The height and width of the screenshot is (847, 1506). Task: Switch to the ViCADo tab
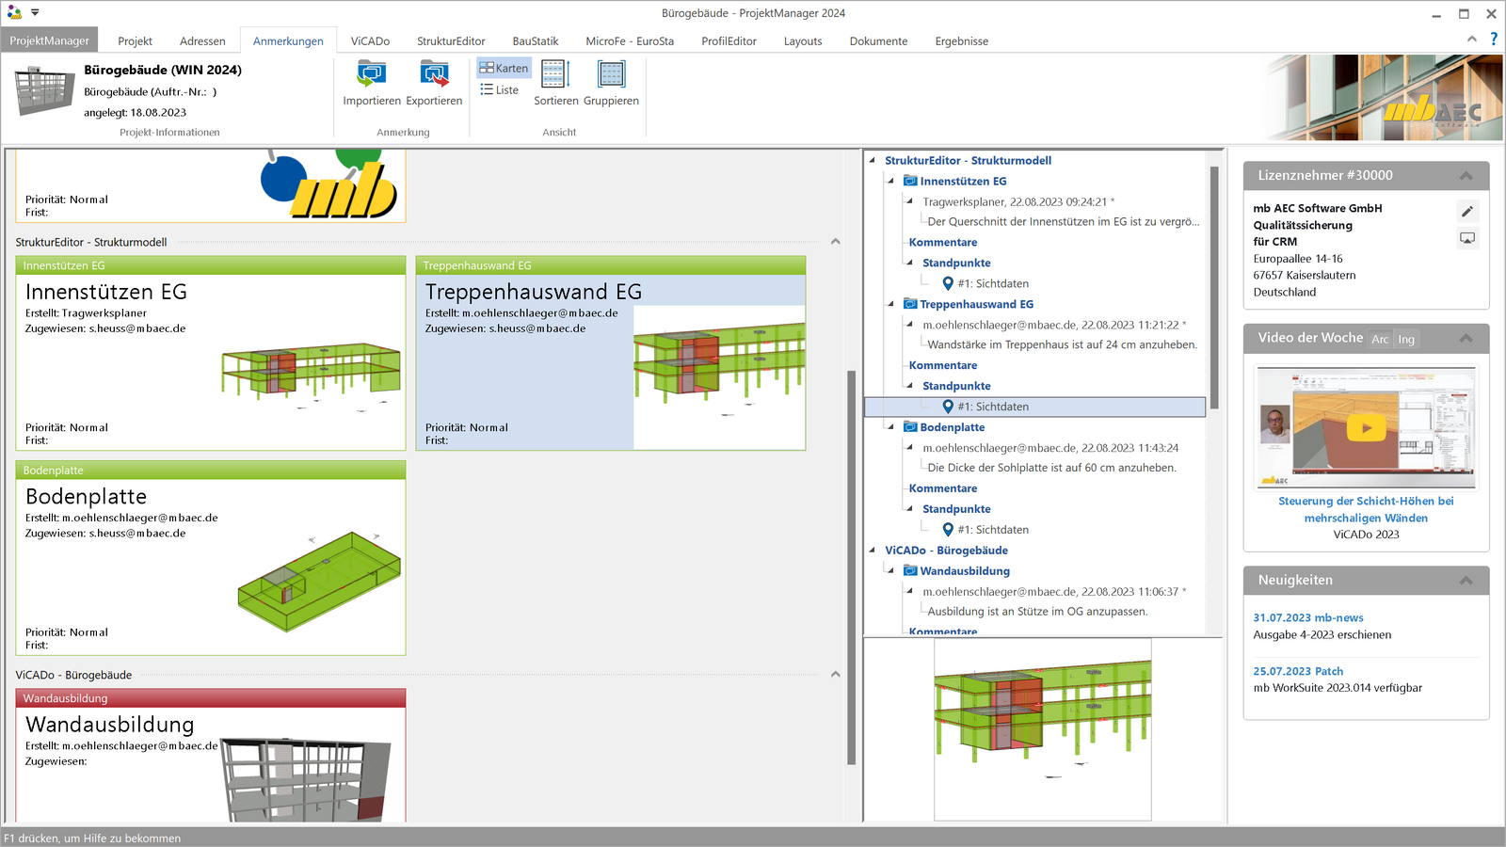pyautogui.click(x=370, y=41)
